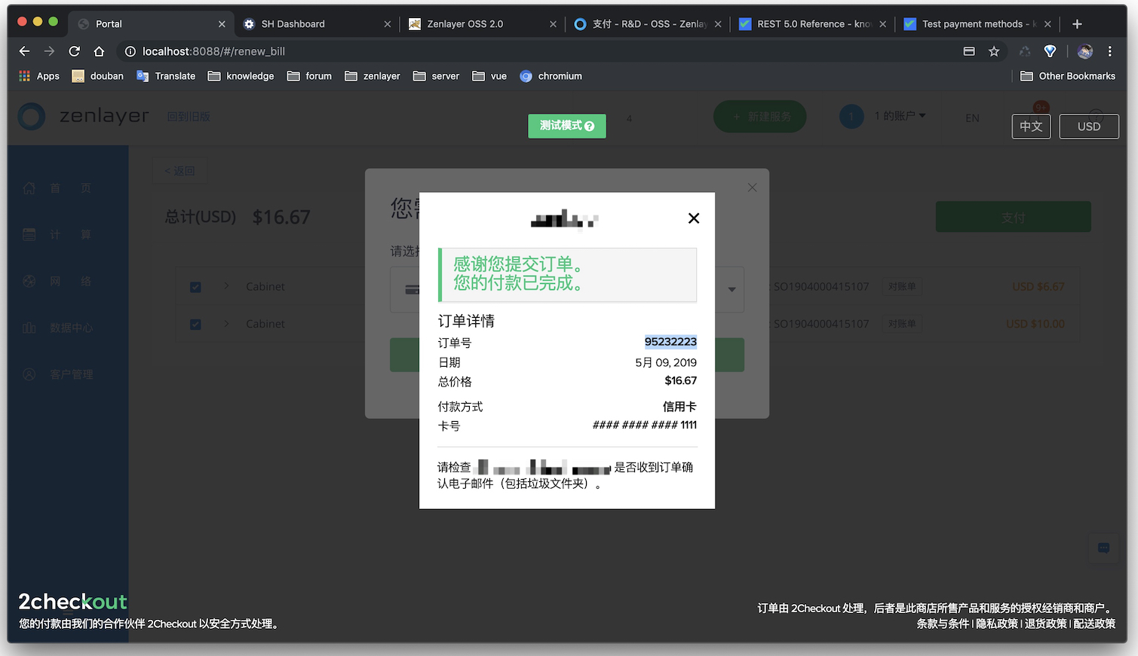Close the SH Dashboard tab
The width and height of the screenshot is (1138, 656).
(x=388, y=24)
